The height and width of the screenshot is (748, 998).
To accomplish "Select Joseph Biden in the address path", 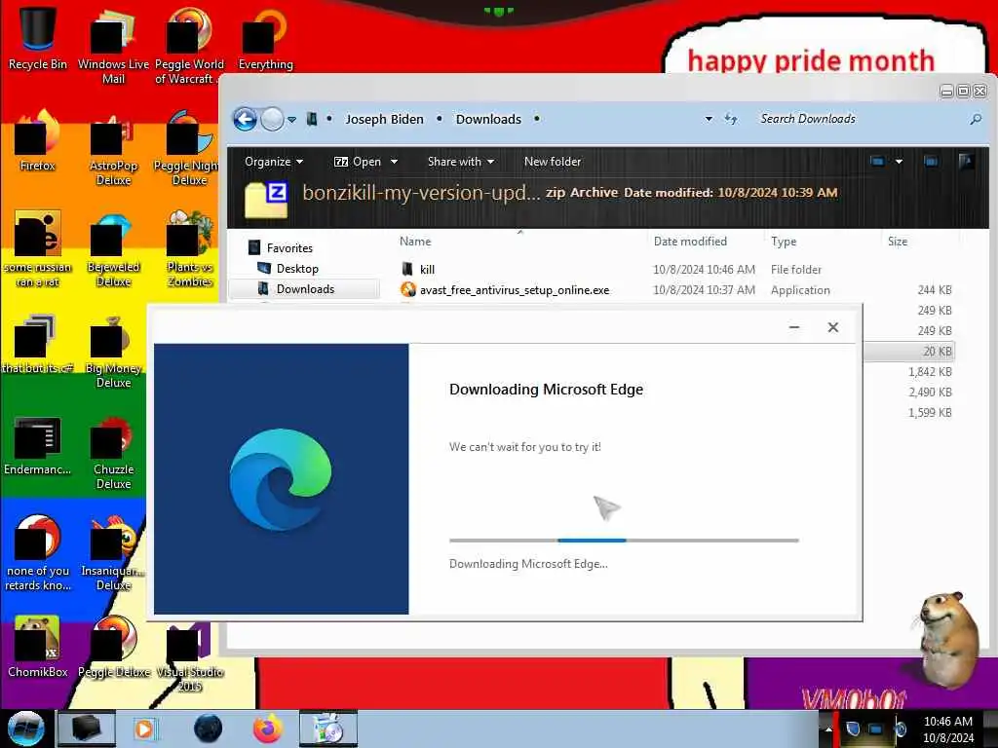I will coord(384,119).
